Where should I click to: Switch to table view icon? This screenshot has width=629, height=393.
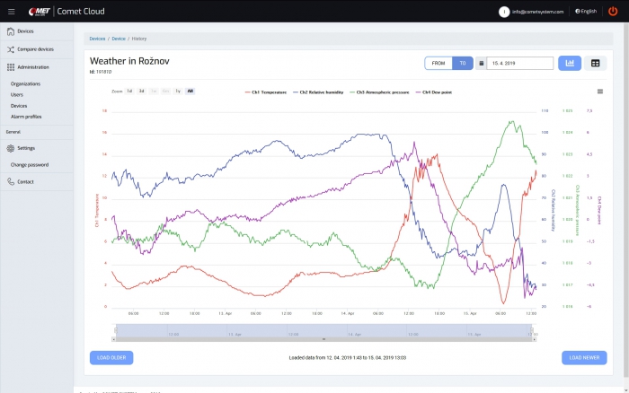pos(595,64)
